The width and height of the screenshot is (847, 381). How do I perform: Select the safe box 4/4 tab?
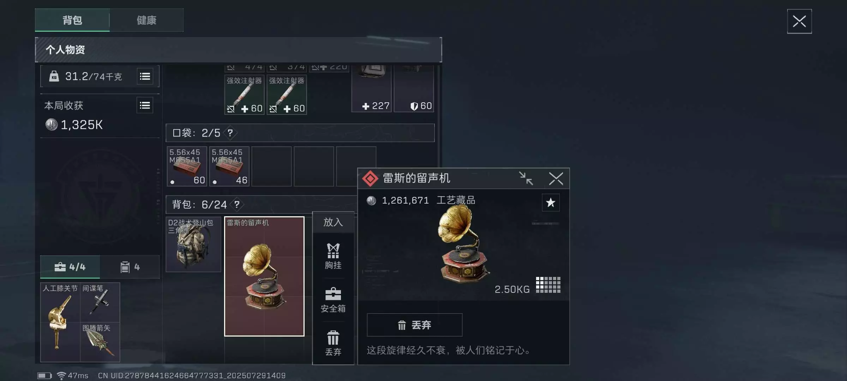[70, 267]
